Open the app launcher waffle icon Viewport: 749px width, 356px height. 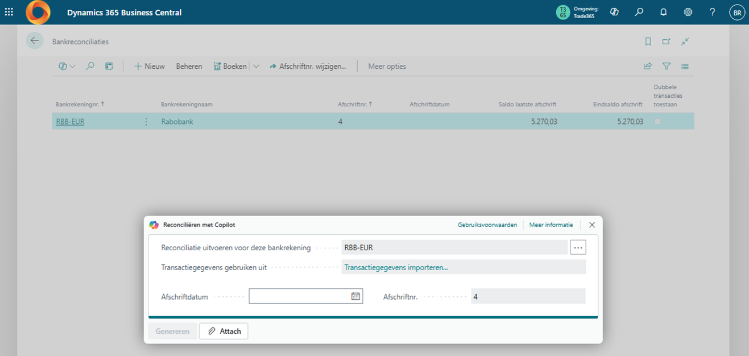(9, 12)
